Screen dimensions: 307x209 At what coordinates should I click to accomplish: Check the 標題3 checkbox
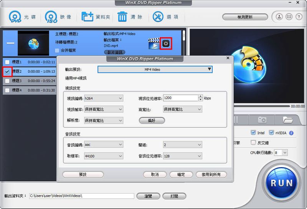coord(7,81)
